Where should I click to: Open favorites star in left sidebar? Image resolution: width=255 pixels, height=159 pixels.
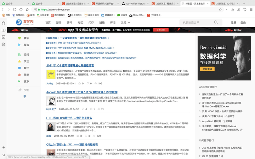[x=4, y=23]
